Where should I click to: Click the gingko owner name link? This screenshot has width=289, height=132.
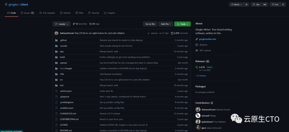tap(13, 5)
